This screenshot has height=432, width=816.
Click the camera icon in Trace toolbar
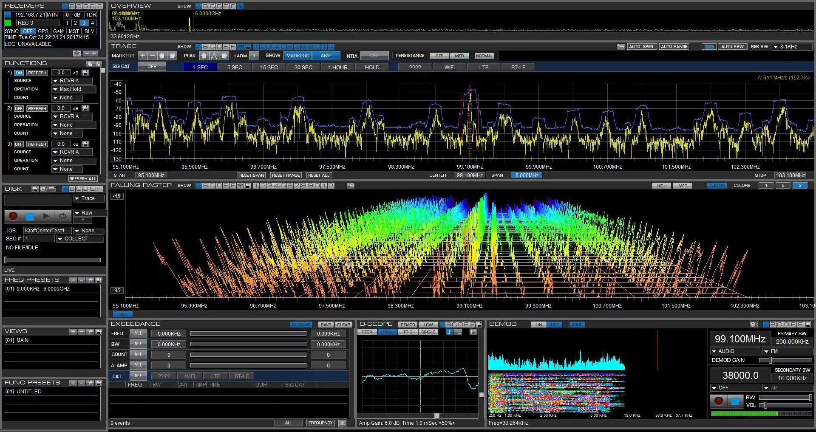(x=620, y=47)
